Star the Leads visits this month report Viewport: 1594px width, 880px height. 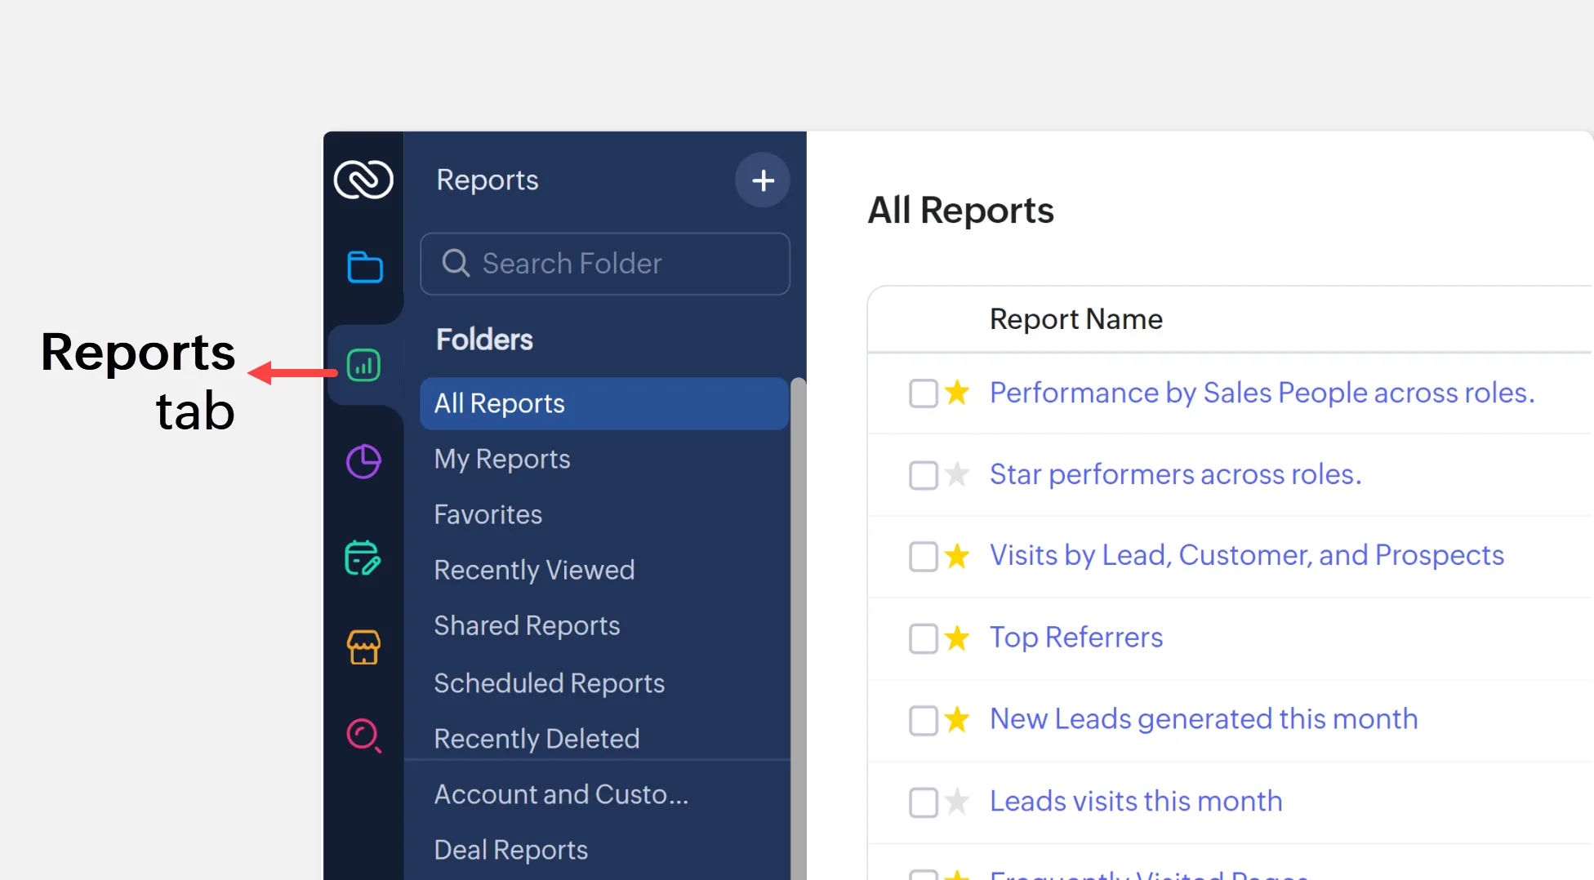(x=956, y=802)
